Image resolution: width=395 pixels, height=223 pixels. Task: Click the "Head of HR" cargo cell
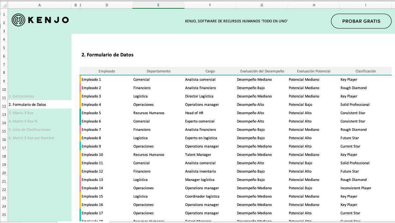point(194,113)
